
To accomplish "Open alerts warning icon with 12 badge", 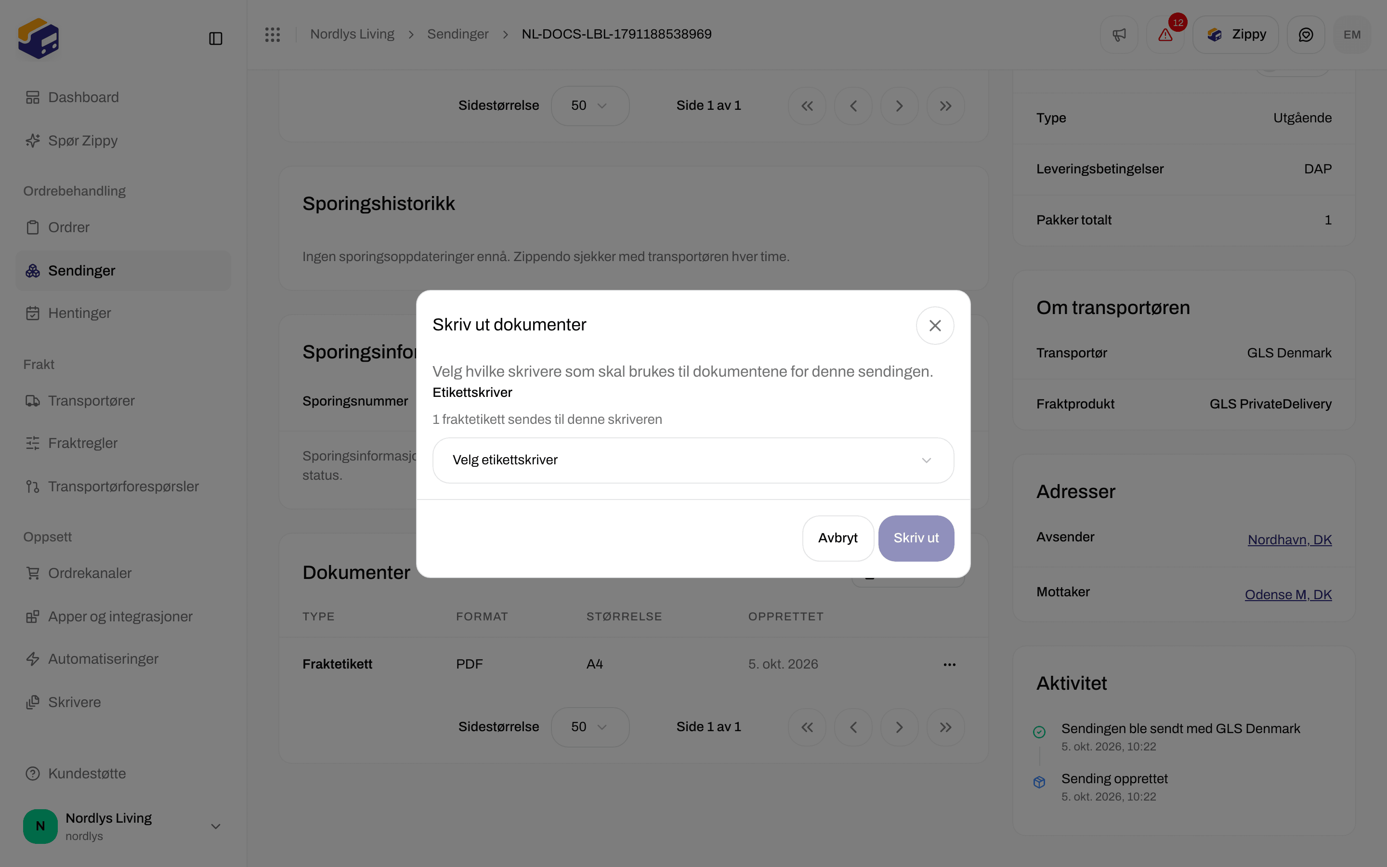I will pos(1165,34).
